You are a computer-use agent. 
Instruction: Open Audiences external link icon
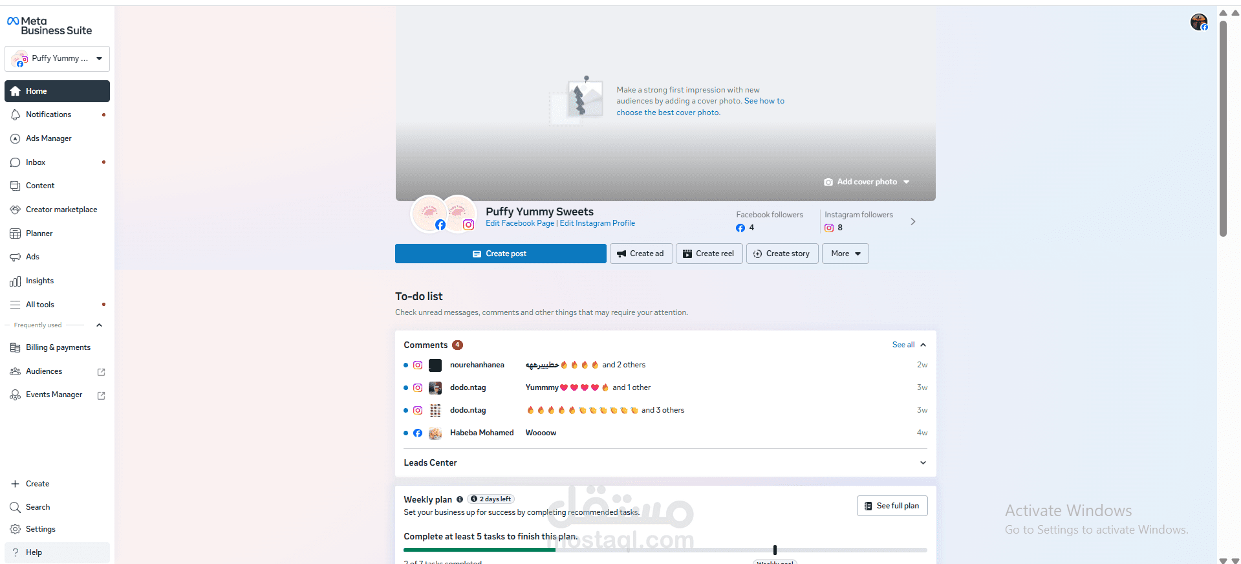coord(101,372)
